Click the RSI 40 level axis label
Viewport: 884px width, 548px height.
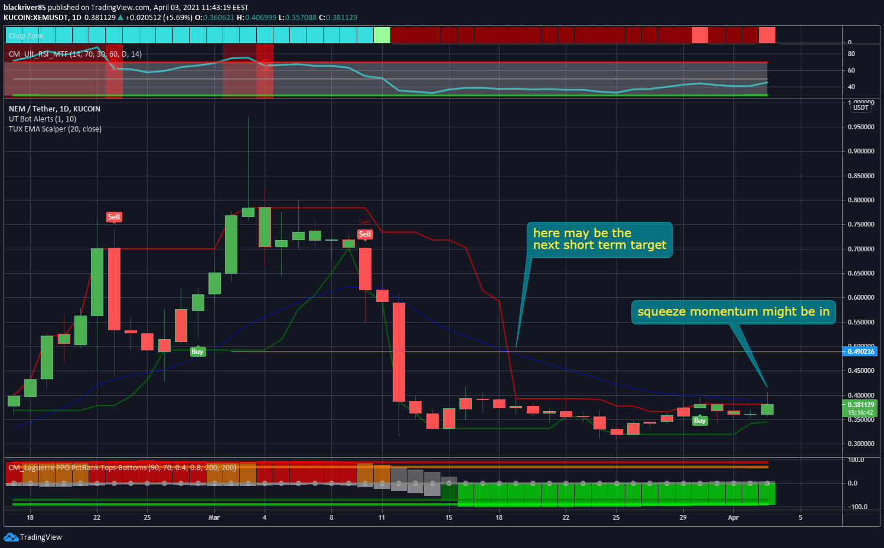click(x=851, y=87)
